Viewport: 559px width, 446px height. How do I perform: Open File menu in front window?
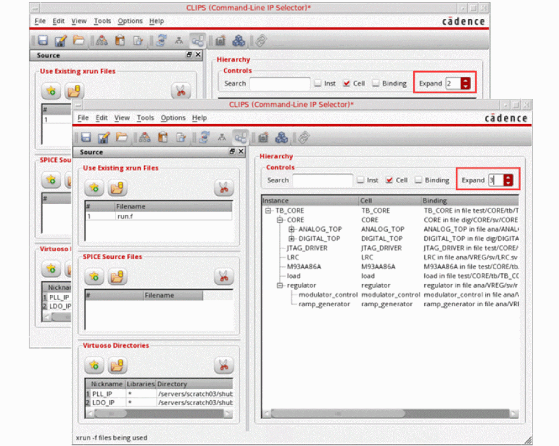(x=83, y=118)
